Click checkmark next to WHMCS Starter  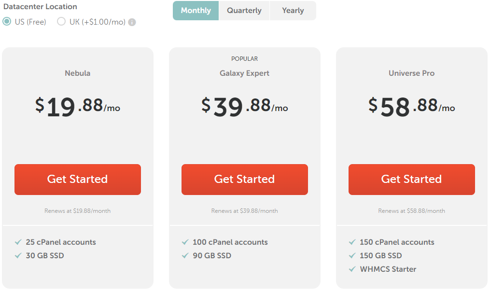coord(352,269)
